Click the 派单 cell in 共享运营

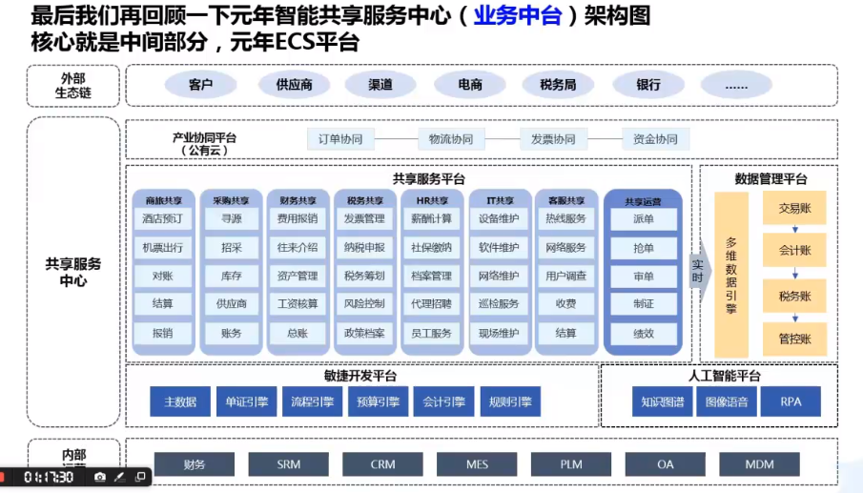[644, 219]
